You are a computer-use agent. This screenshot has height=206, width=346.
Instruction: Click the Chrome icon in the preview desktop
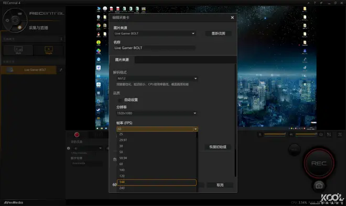(99, 26)
